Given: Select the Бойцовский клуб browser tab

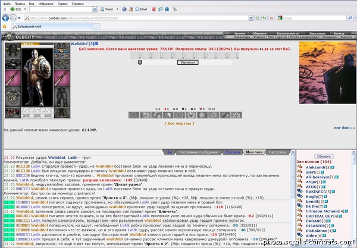Looking at the screenshot, I should pyautogui.click(x=52, y=27).
